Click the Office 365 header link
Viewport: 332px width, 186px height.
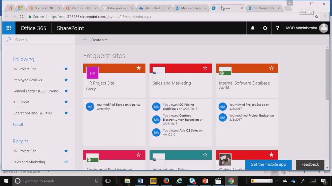33,28
